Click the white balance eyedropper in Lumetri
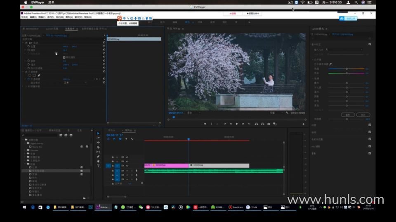This screenshot has width=396, height=222. 330,64
